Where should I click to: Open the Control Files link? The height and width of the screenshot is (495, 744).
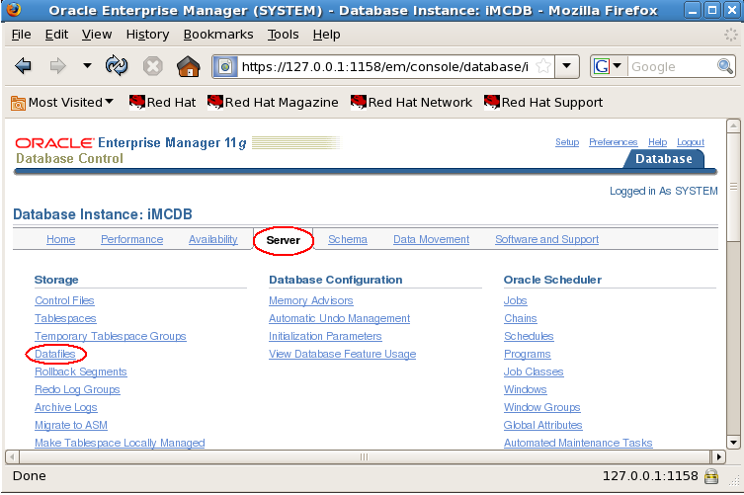click(x=64, y=300)
